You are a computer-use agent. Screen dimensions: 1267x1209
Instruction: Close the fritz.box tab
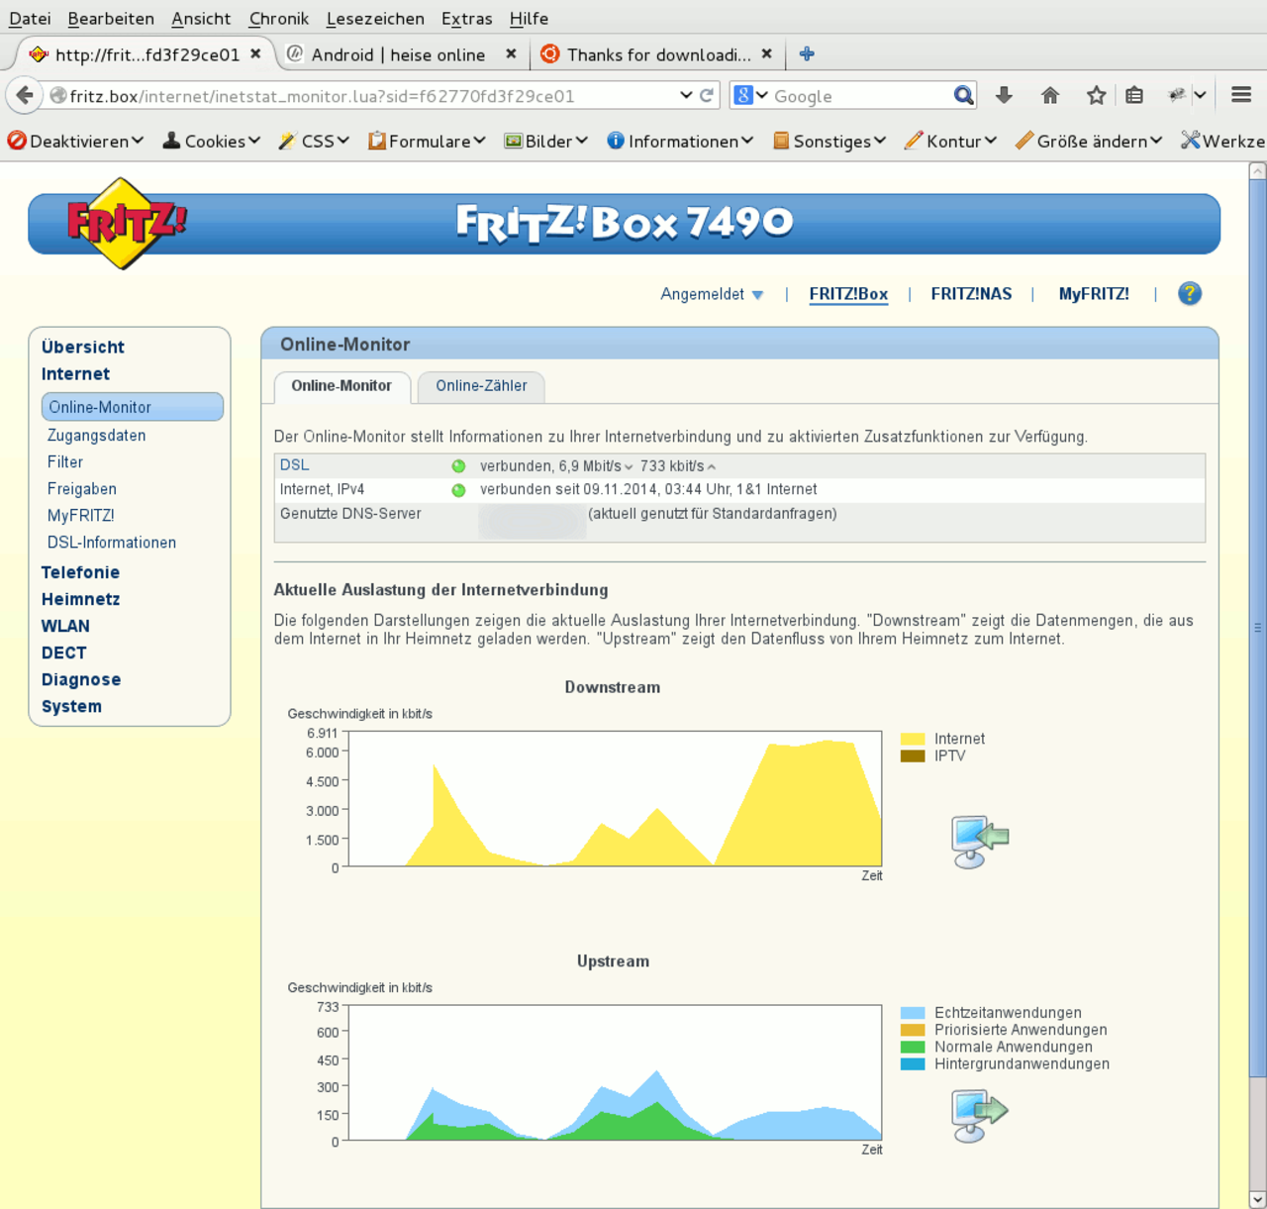(x=255, y=54)
